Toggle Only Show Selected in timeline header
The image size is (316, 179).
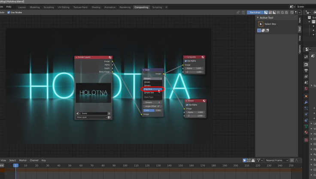[245, 160]
